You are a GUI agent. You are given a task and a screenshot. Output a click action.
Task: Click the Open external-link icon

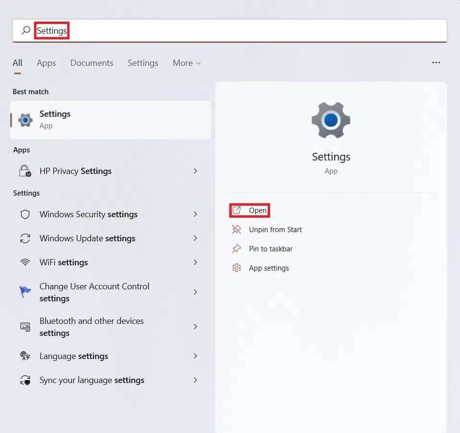coord(236,210)
